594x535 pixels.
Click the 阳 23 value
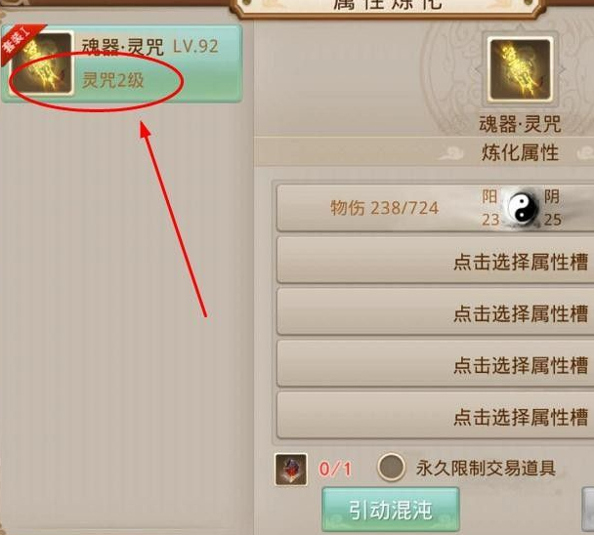490,208
